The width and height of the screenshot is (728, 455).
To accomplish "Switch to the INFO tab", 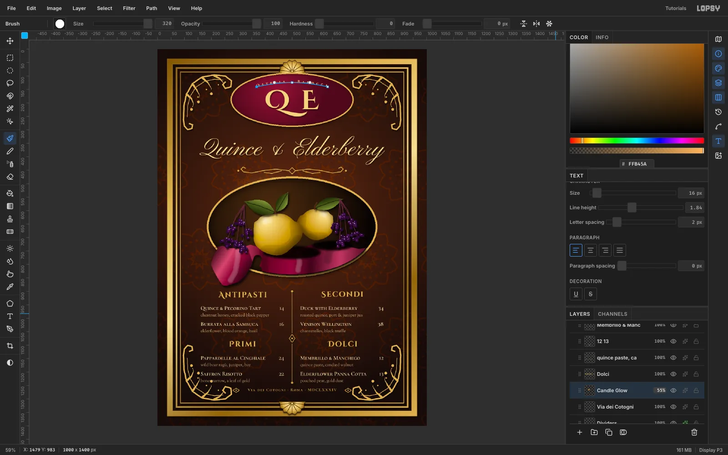I will tap(602, 37).
